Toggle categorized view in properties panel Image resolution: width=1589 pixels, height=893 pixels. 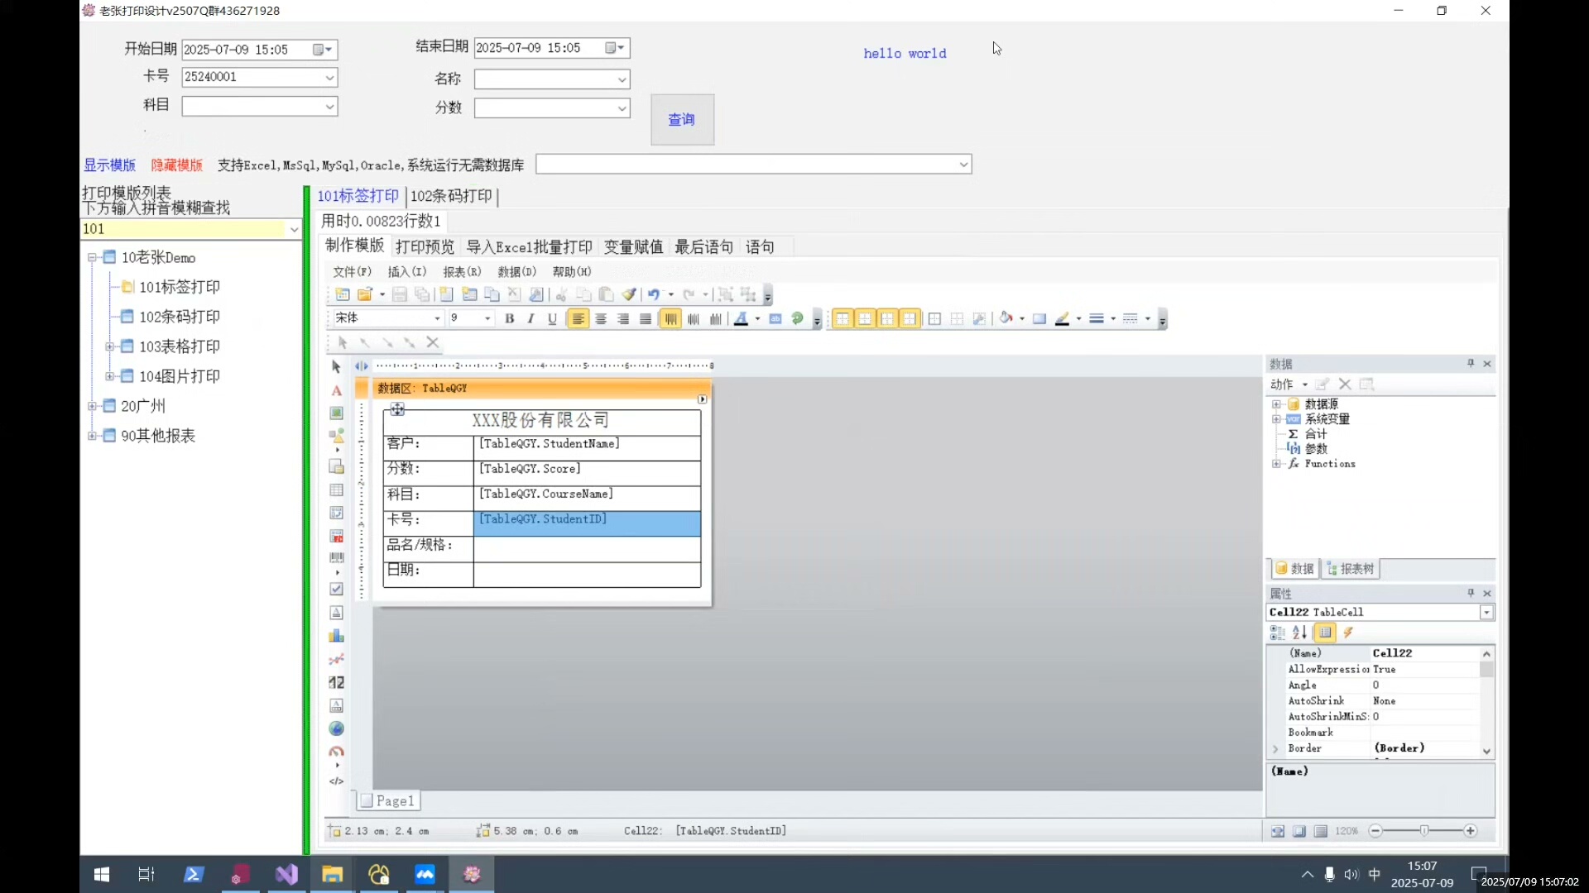(1277, 633)
